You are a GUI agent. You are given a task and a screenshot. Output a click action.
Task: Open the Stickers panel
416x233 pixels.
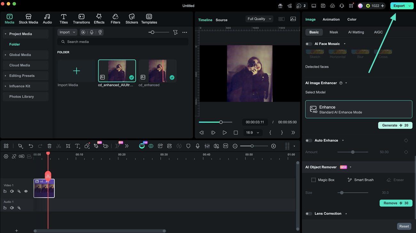tap(132, 19)
